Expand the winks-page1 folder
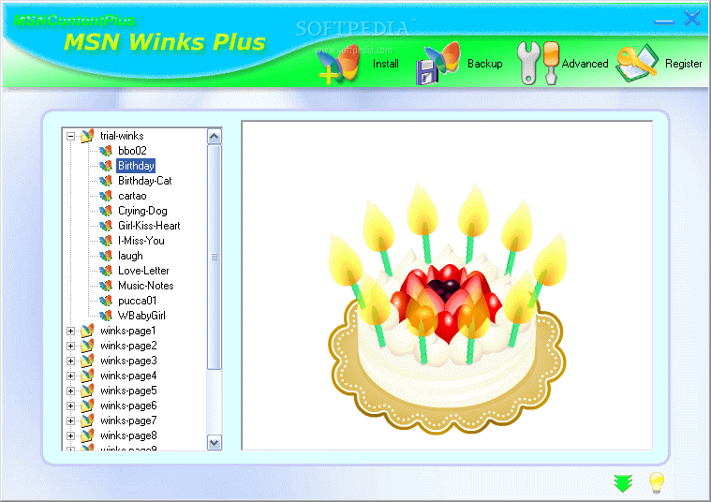This screenshot has height=502, width=711. coord(70,331)
